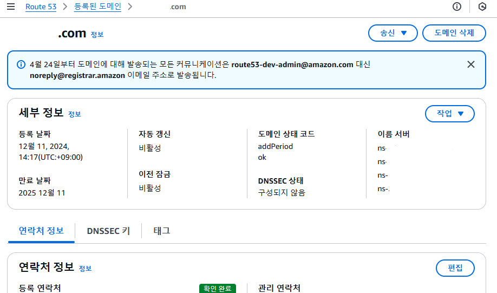Screen dimensions: 497x293
Task: Select the registration date 12월 11, 2024
Action: [44, 146]
